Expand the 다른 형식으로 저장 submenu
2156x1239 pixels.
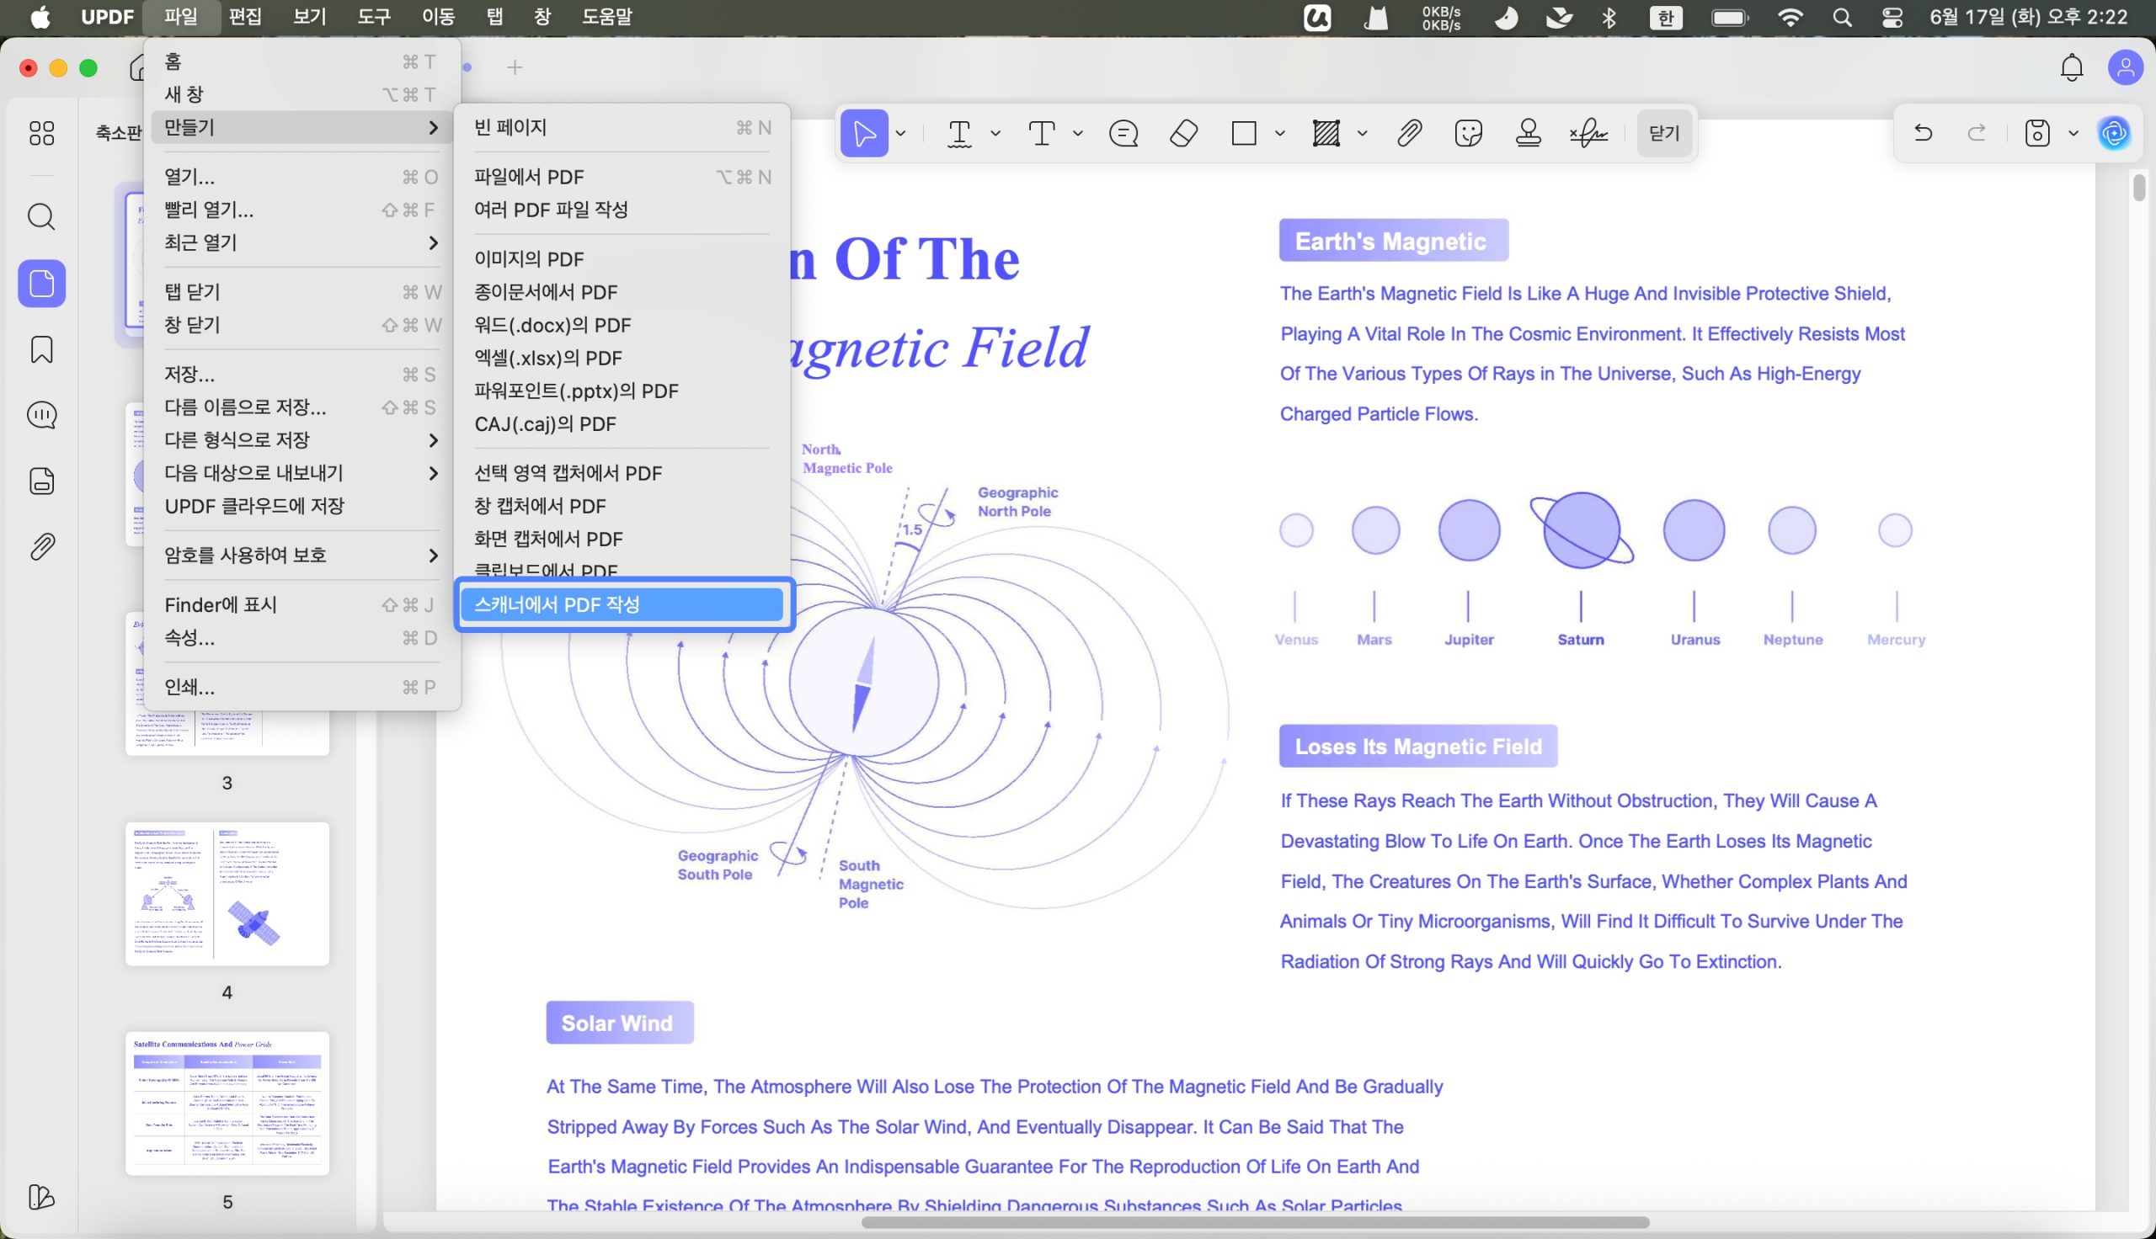(302, 440)
